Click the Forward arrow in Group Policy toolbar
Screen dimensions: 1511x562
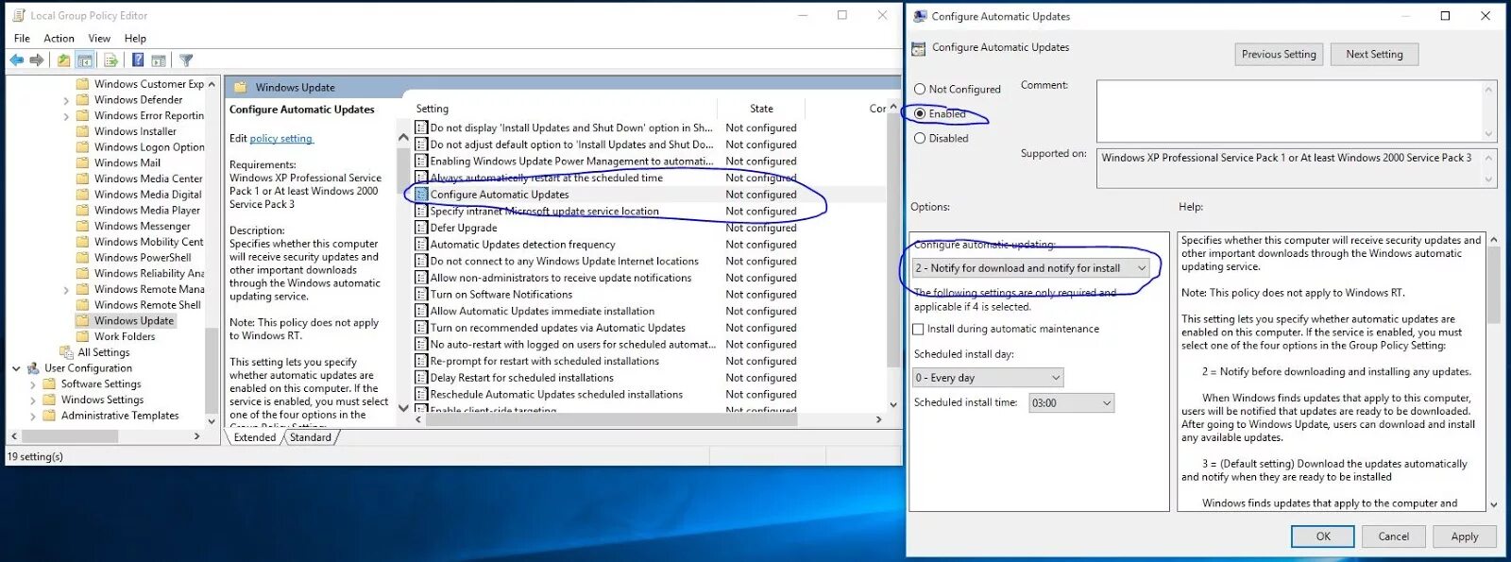click(37, 60)
